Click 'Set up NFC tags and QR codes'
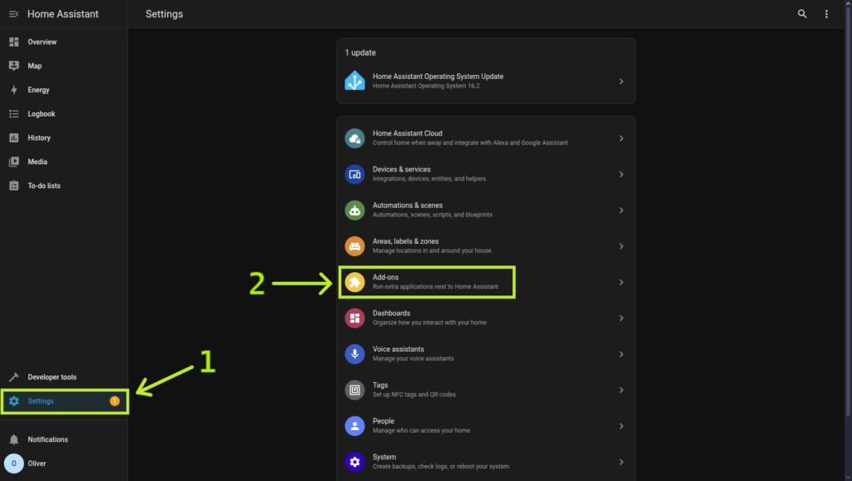852x481 pixels. click(x=414, y=394)
